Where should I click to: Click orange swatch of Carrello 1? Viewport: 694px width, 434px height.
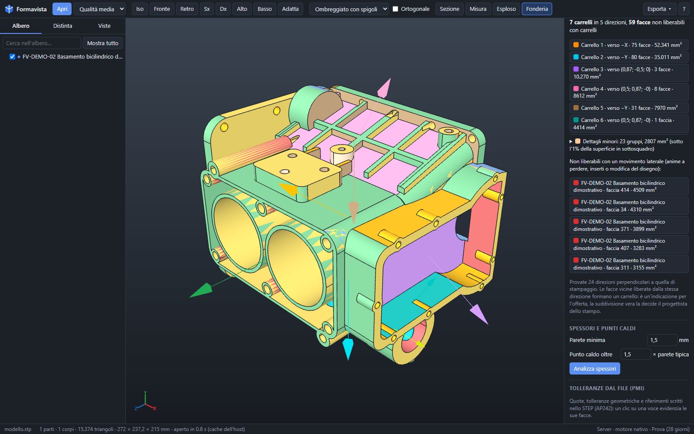click(x=576, y=45)
